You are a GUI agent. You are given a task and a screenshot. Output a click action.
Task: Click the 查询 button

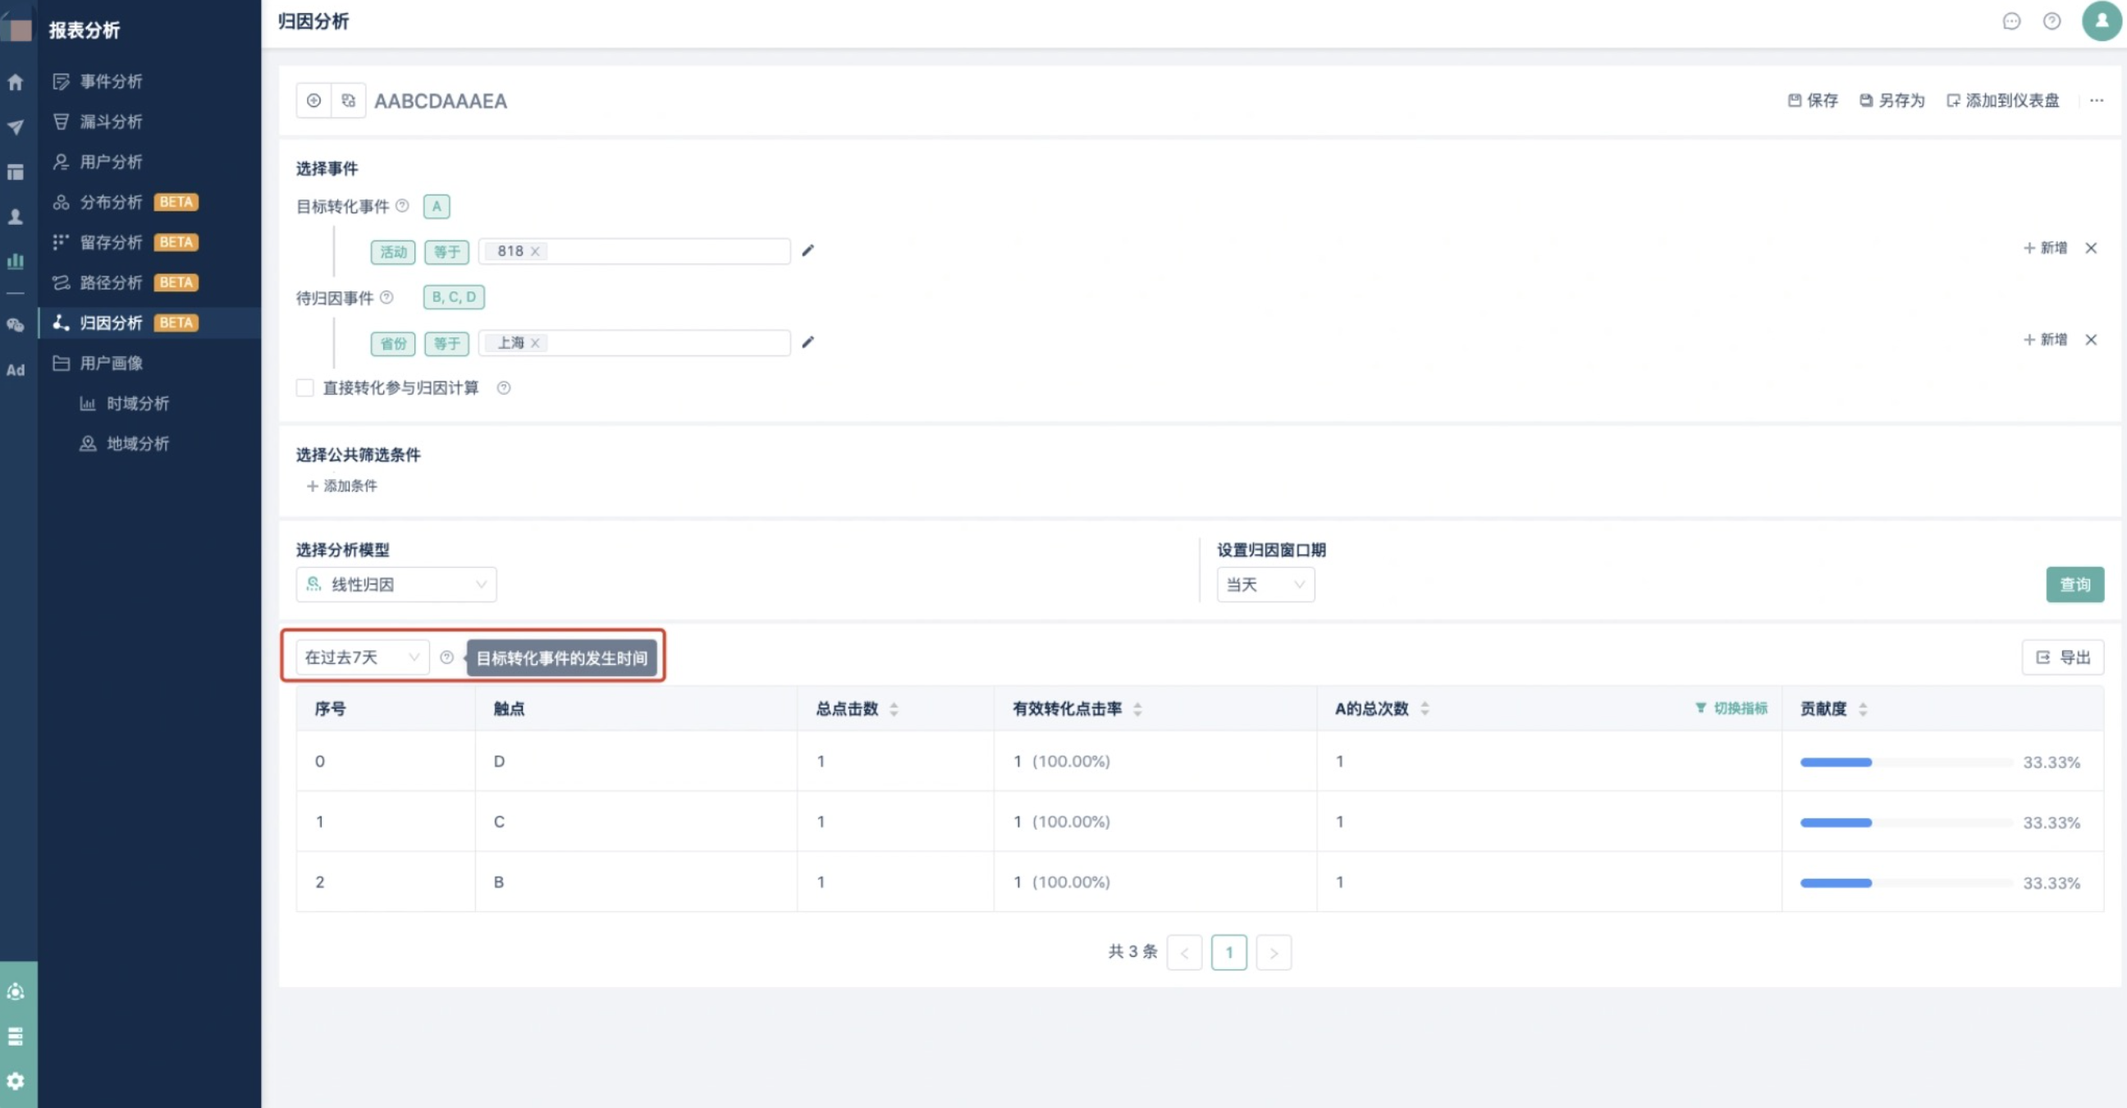tap(2074, 584)
